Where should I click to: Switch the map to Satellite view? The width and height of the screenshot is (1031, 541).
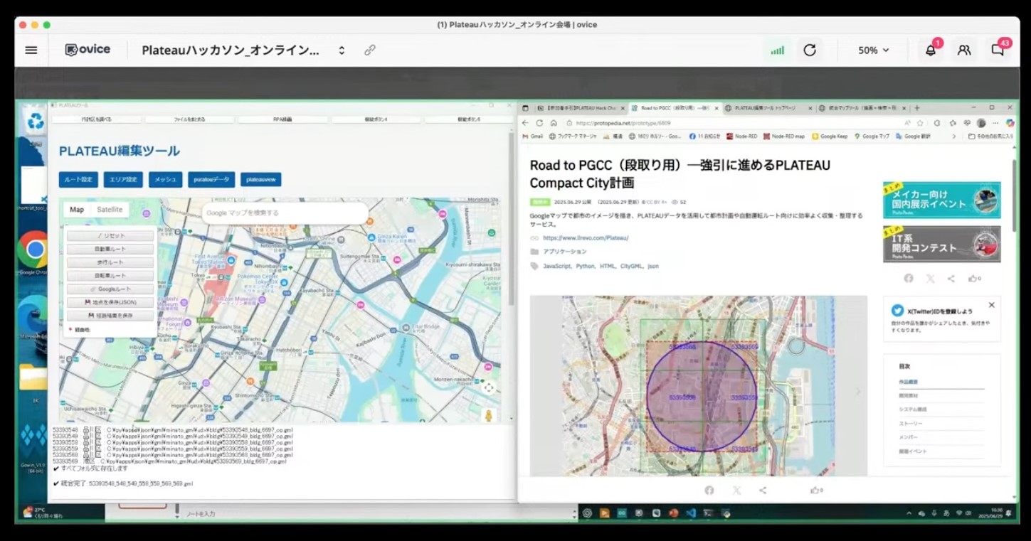[110, 210]
